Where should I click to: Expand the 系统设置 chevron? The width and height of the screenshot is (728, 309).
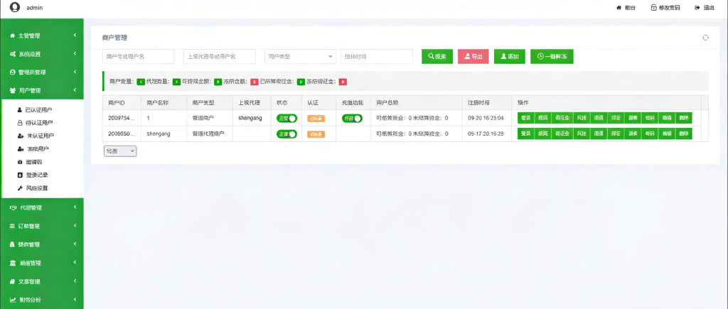(x=75, y=54)
